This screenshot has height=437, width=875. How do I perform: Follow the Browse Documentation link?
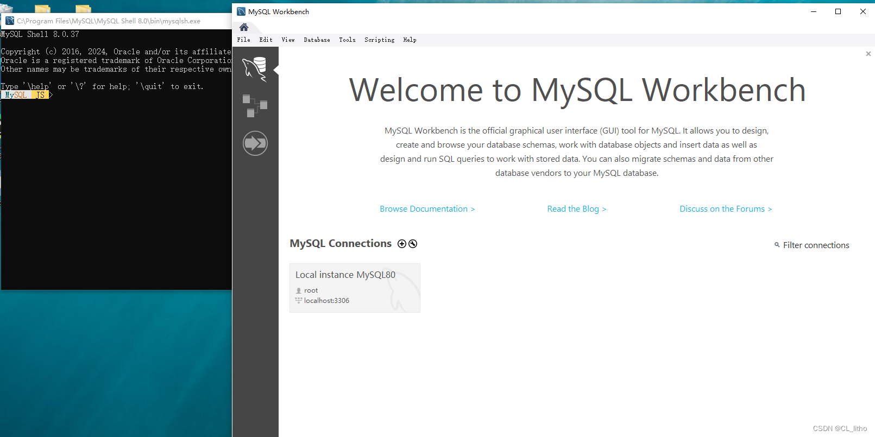pos(427,209)
